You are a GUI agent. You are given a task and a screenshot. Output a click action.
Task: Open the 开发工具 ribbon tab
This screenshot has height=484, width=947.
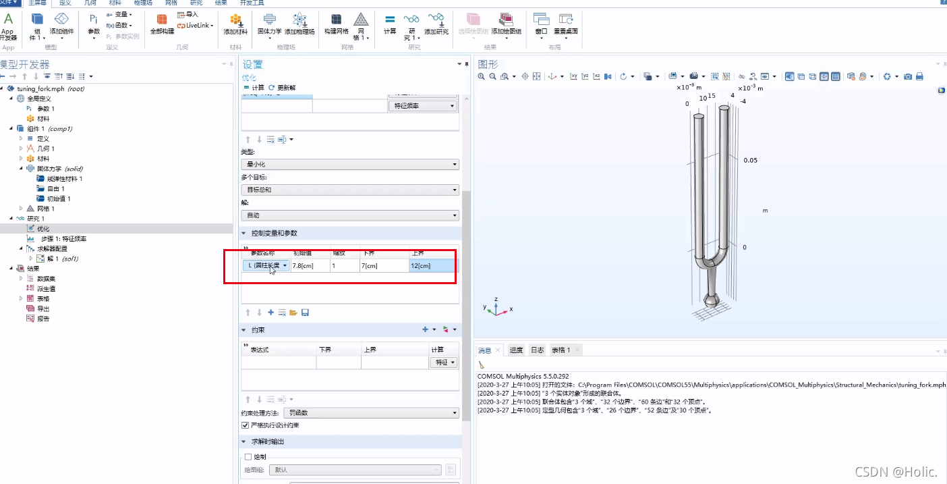252,3
